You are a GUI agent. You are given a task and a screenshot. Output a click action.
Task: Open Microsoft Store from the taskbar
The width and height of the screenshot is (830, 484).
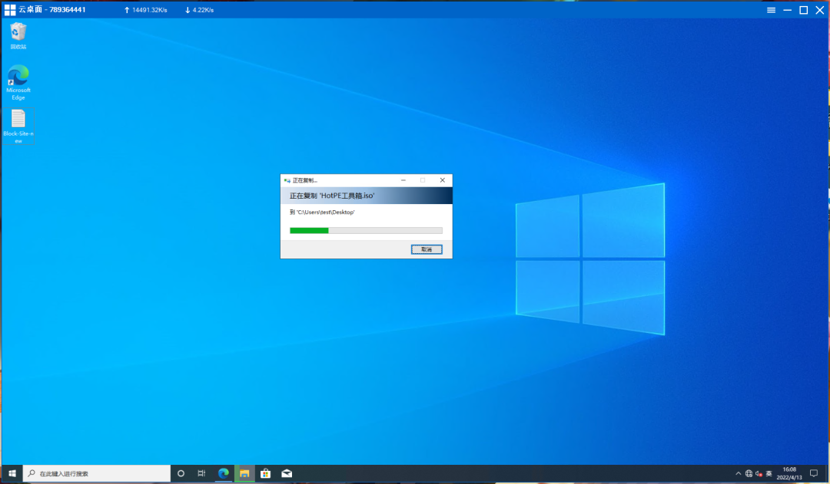(265, 473)
